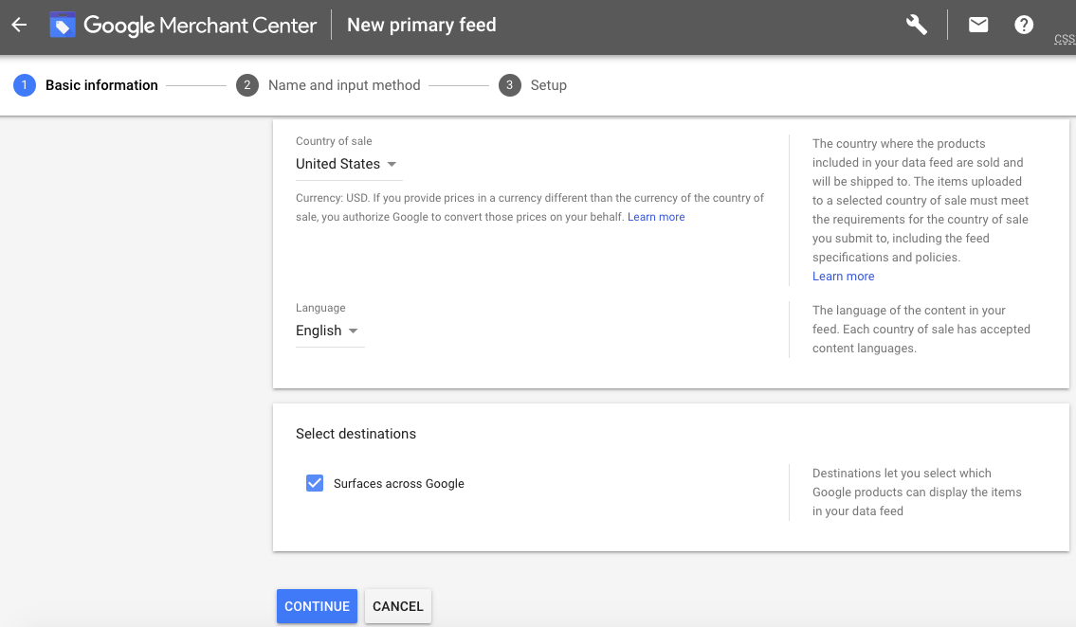The height and width of the screenshot is (627, 1076).
Task: Select the Basic information step label
Action: (x=101, y=85)
